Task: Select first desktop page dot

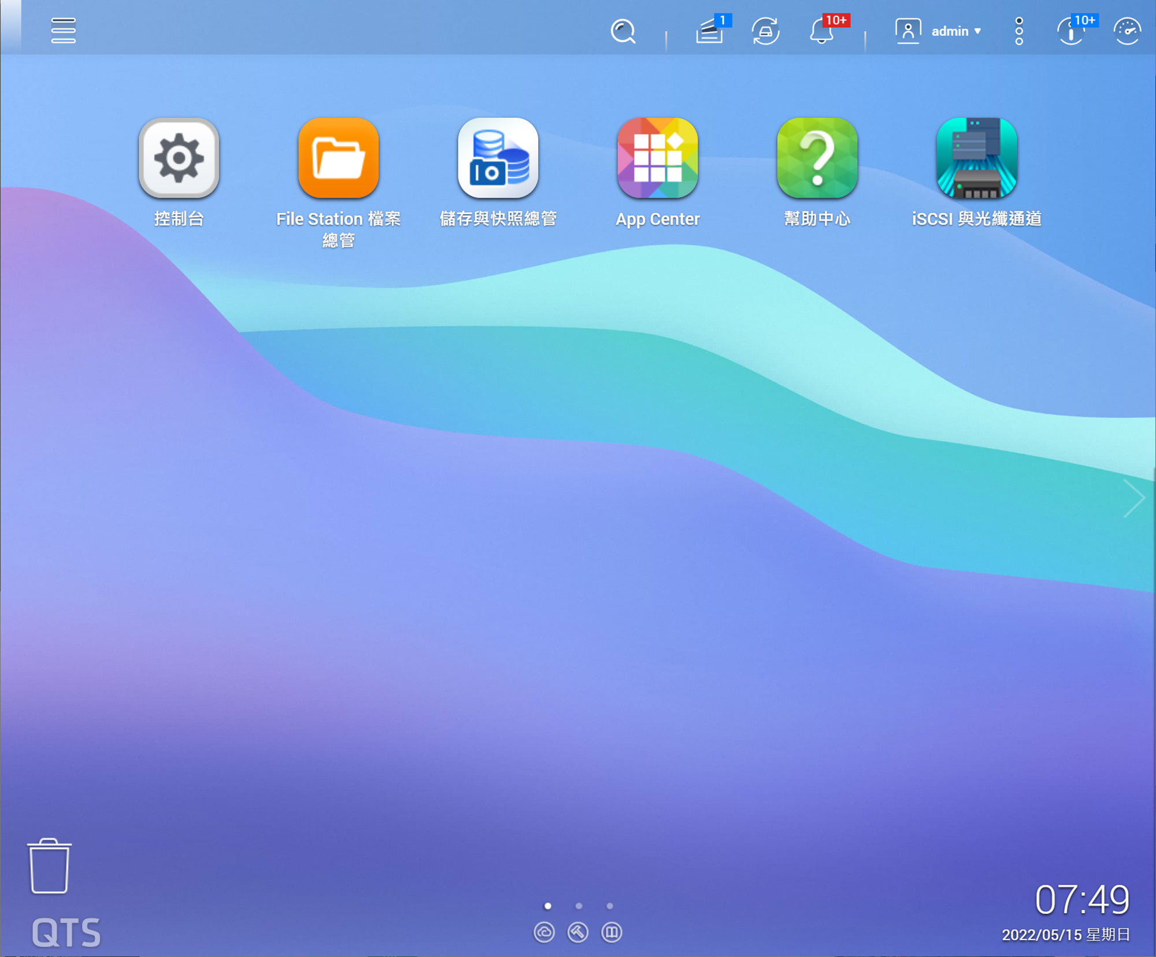Action: coord(548,906)
